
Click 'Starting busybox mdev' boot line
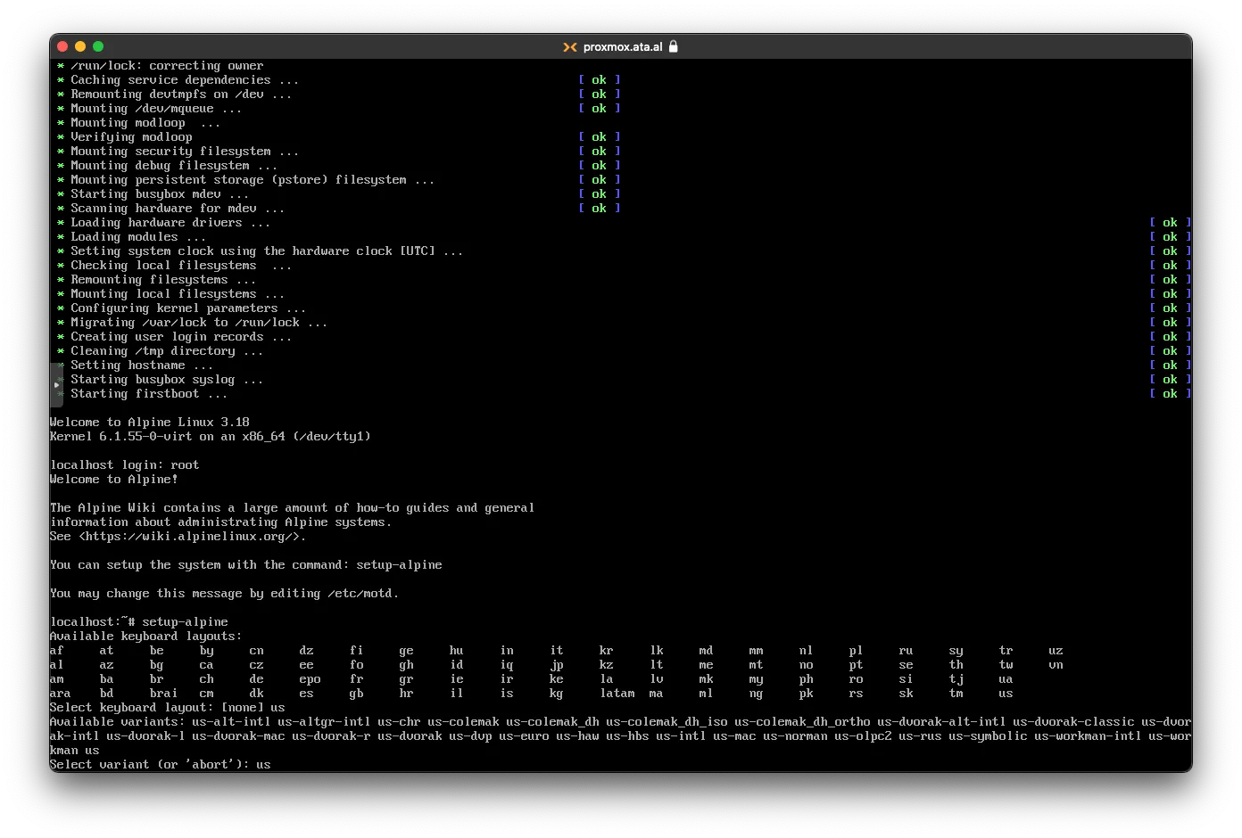coord(153,194)
